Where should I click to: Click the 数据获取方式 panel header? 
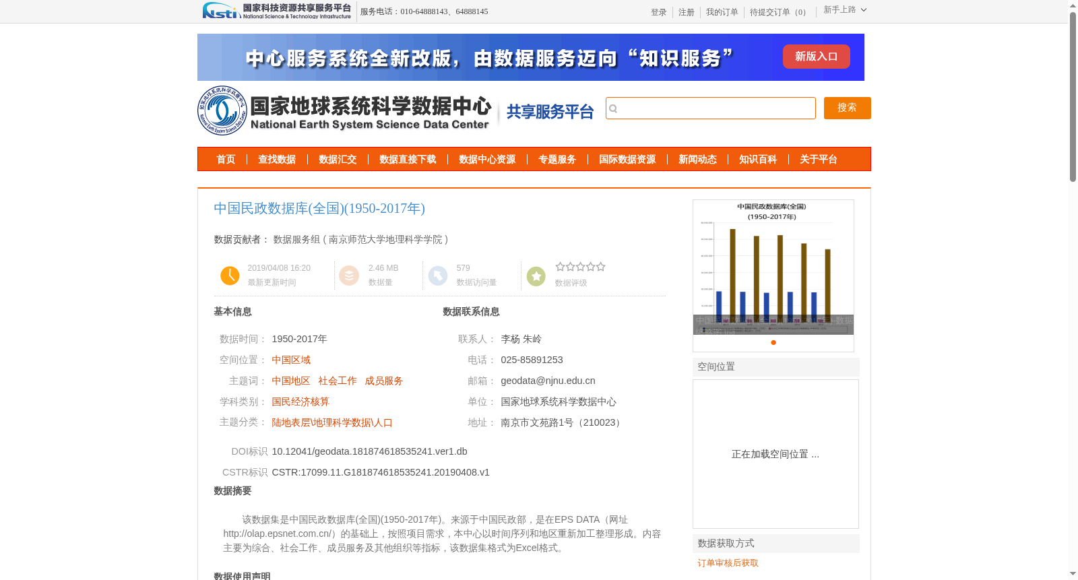(x=776, y=544)
